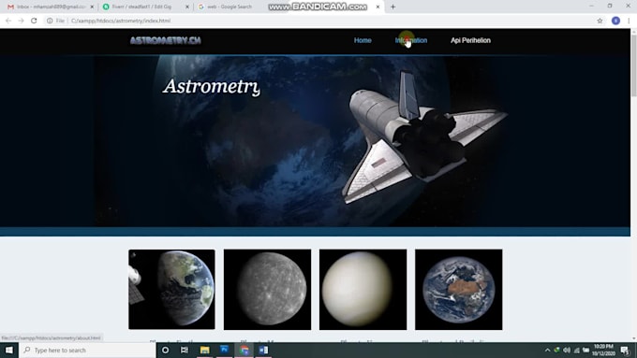Open Chrome's three-dot menu
637x358 pixels.
pyautogui.click(x=629, y=21)
